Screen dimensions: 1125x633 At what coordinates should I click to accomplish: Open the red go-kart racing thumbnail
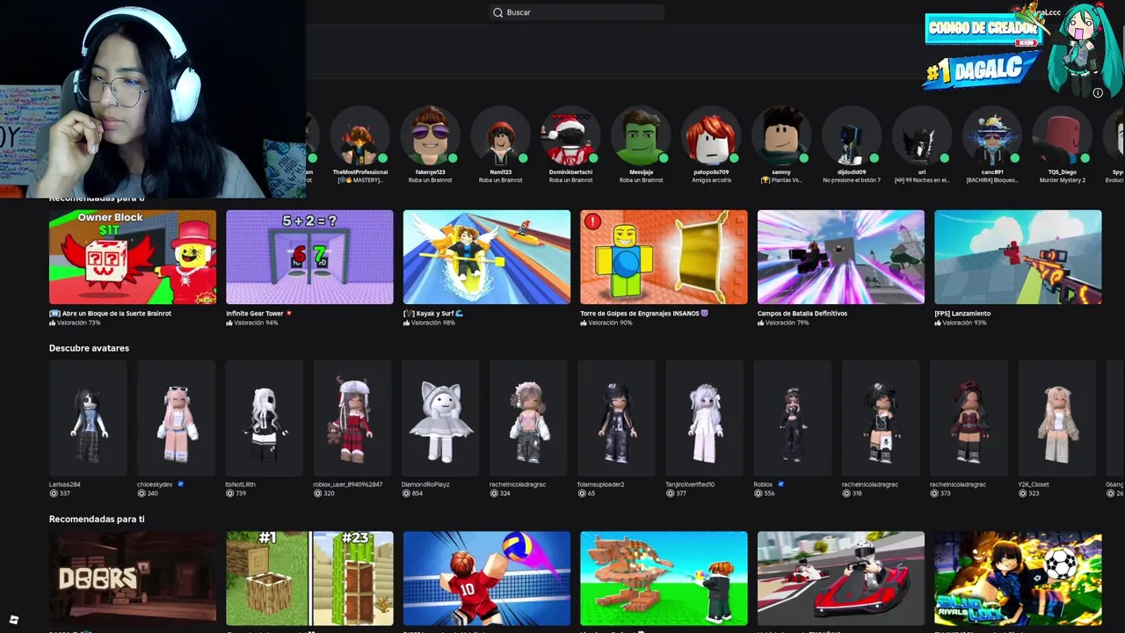point(841,578)
